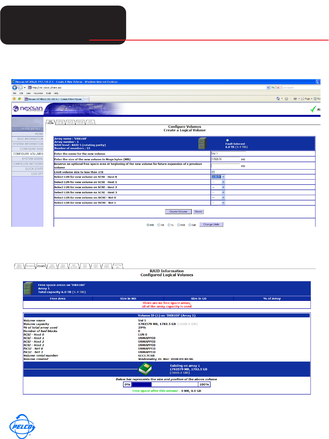Click the volume size field showing 1782579
The width and height of the screenshot is (329, 439).
pos(225,159)
